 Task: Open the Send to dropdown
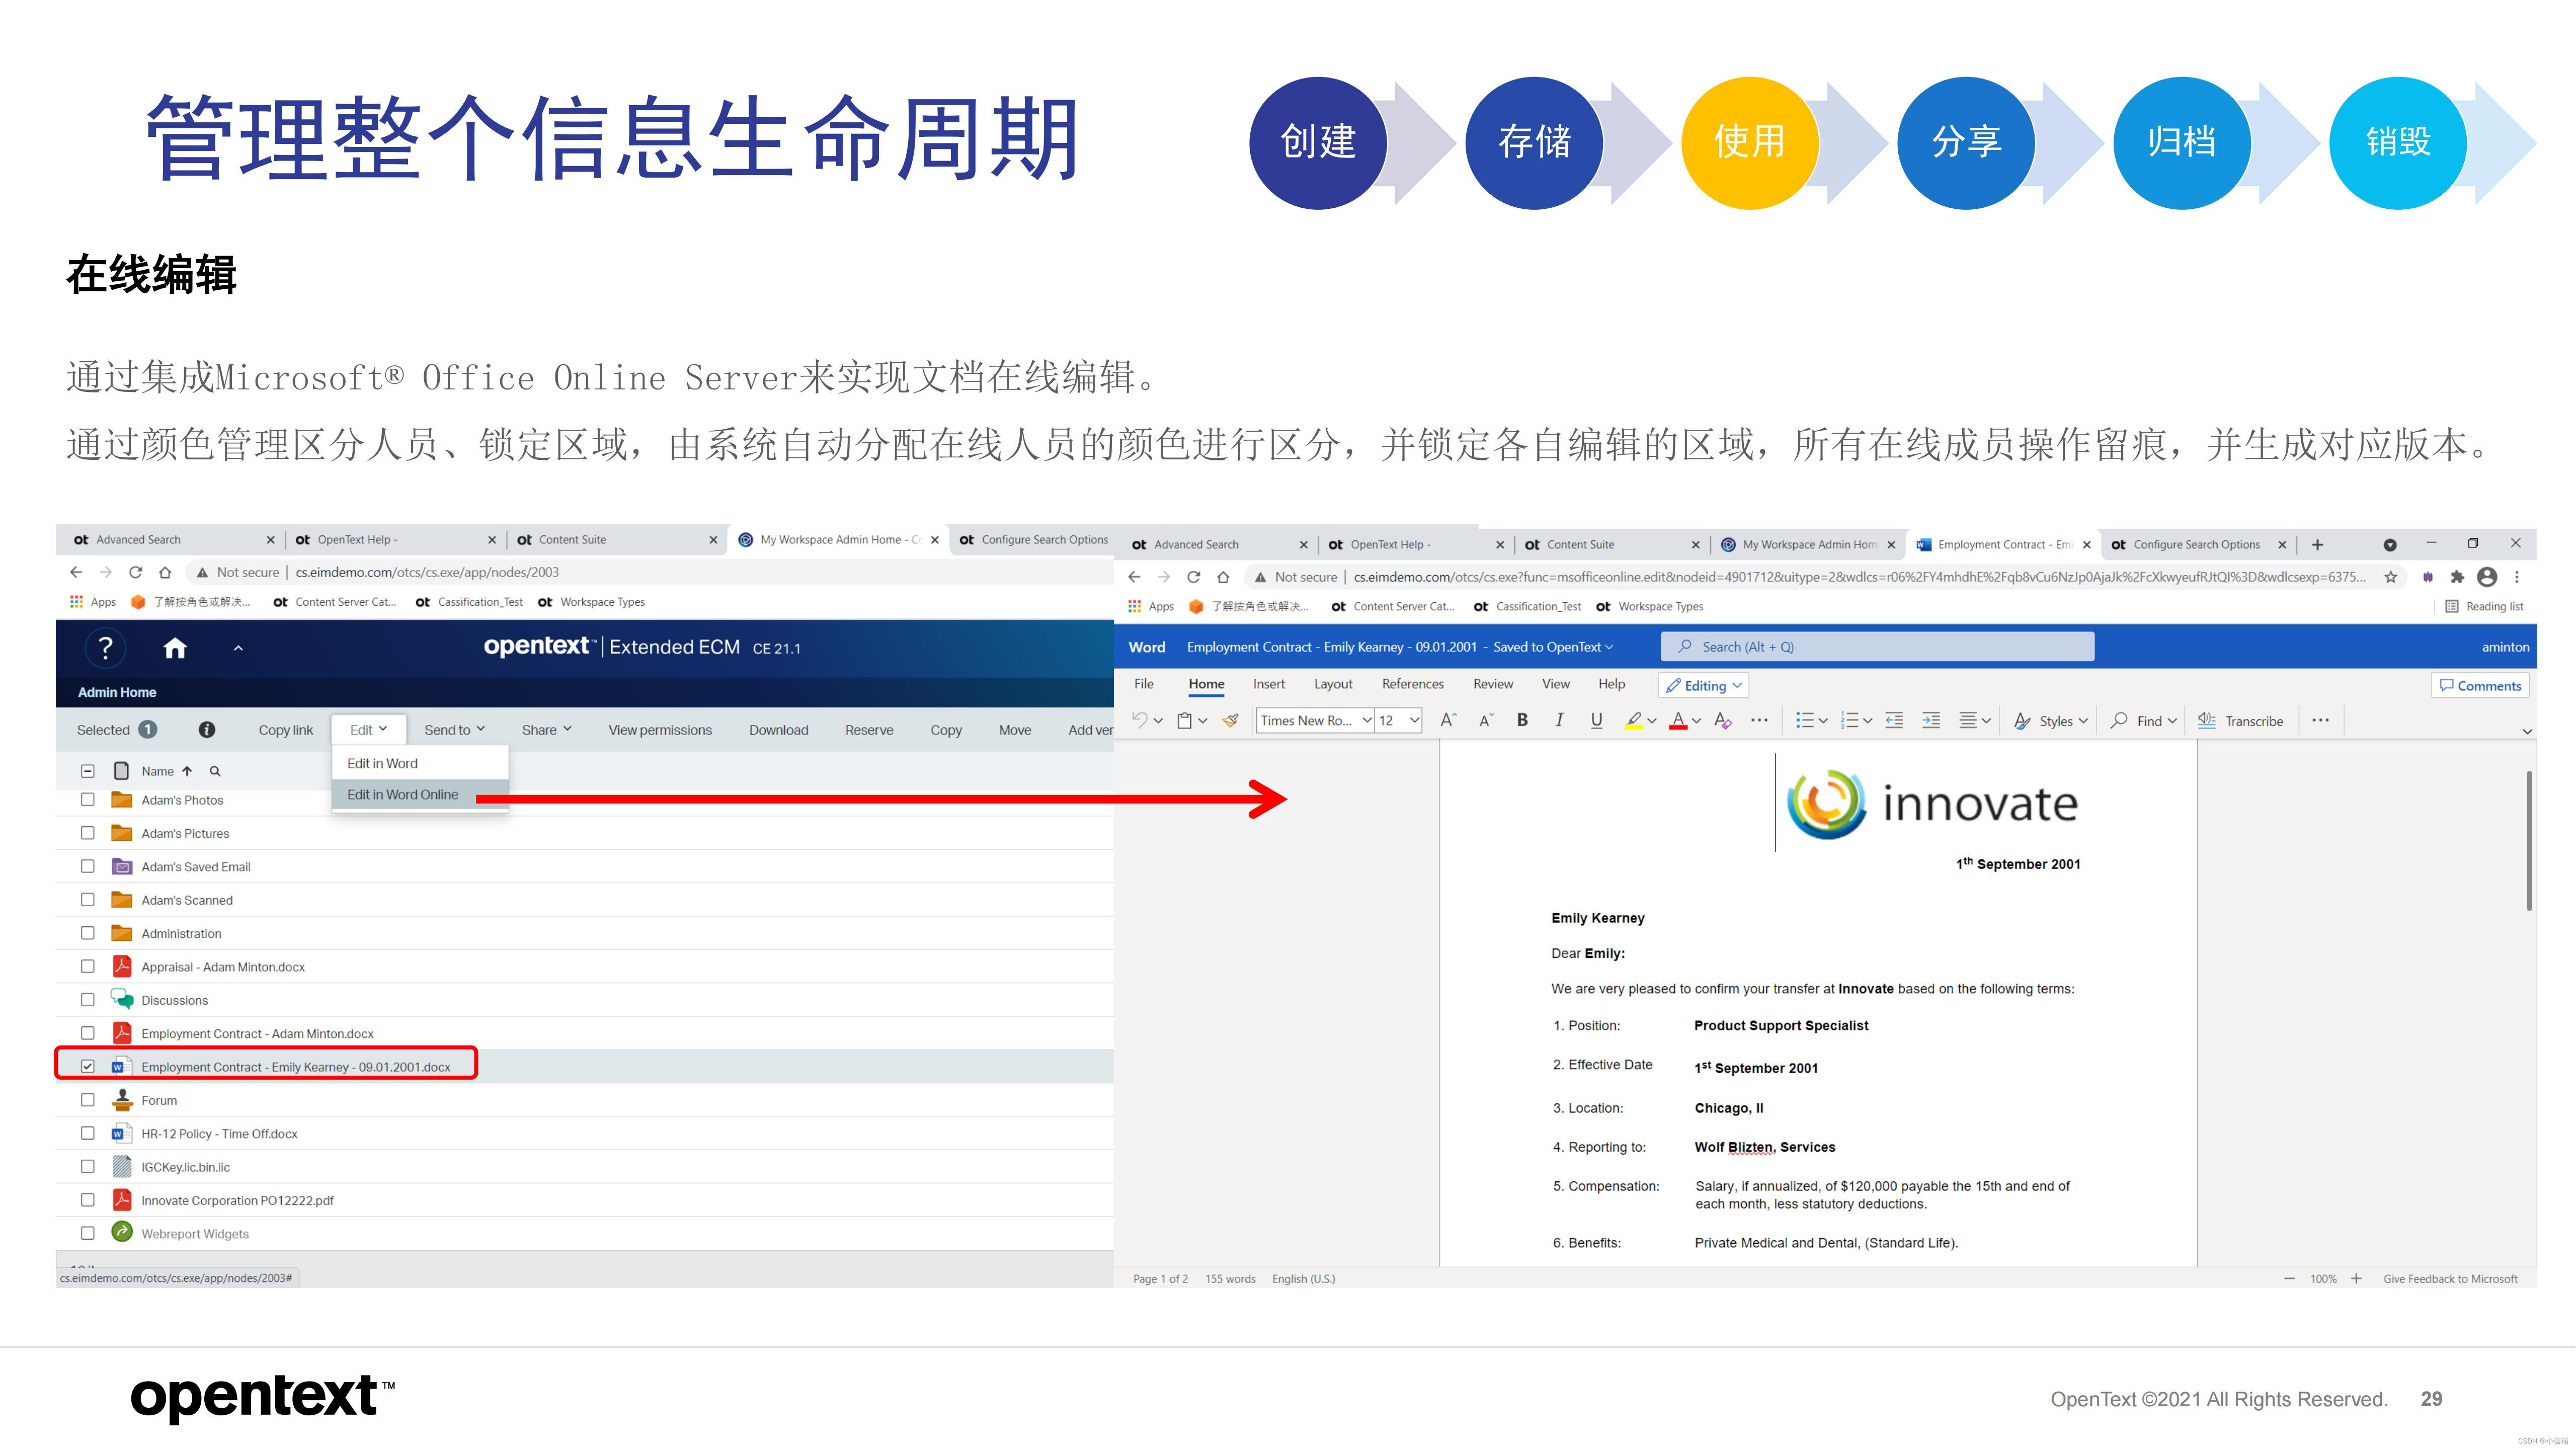point(454,730)
